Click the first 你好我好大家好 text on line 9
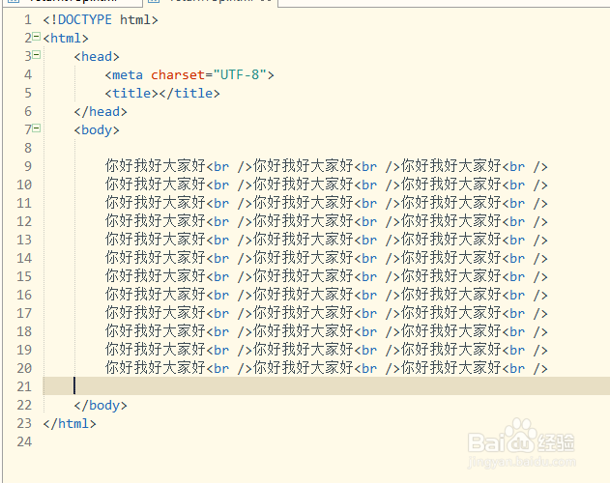The height and width of the screenshot is (483, 610). click(x=156, y=166)
